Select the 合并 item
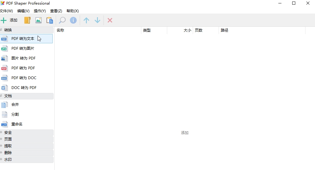This screenshot has width=315, height=170. tap(26, 105)
